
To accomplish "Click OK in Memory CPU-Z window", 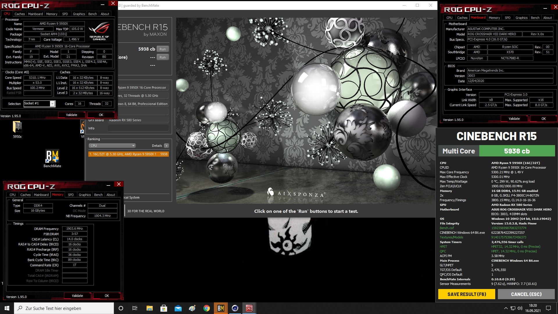I will [x=107, y=296].
